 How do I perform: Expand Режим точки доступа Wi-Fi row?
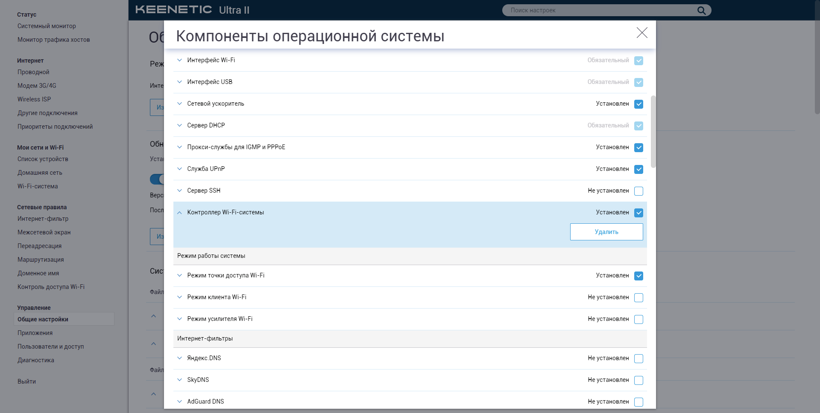point(179,275)
